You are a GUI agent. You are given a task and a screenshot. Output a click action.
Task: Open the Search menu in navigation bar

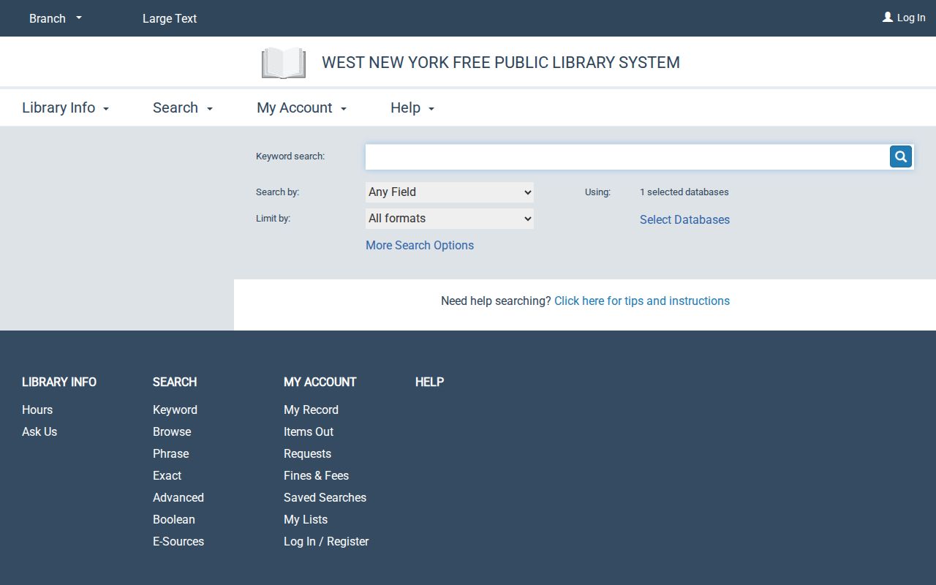point(183,107)
